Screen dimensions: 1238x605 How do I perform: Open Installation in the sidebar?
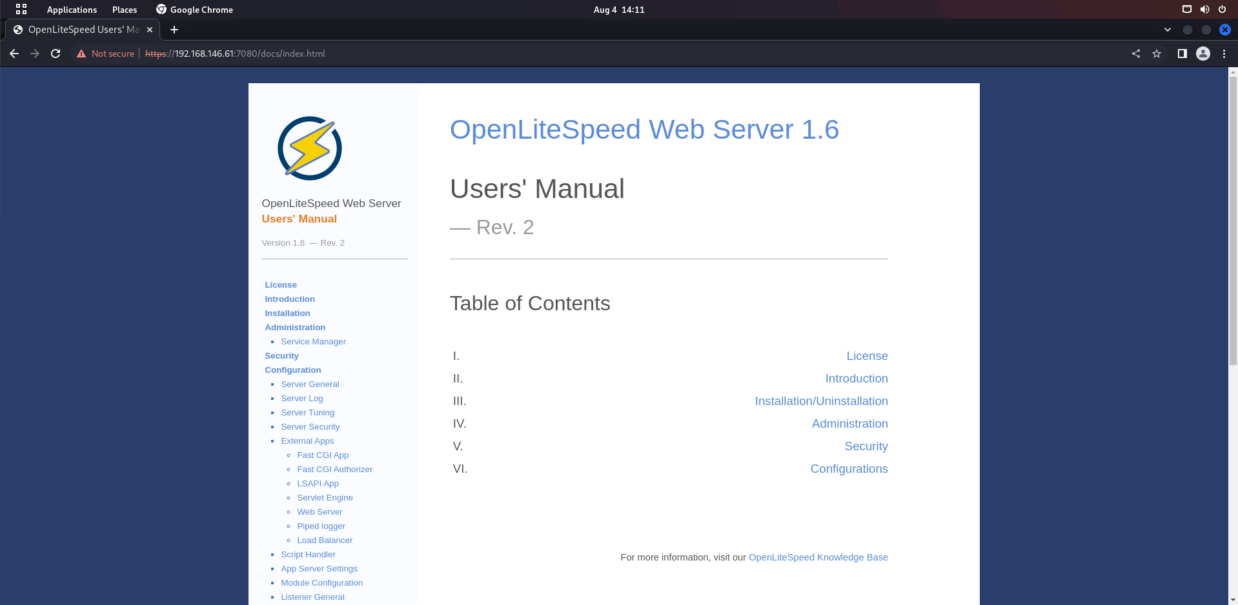click(x=287, y=313)
